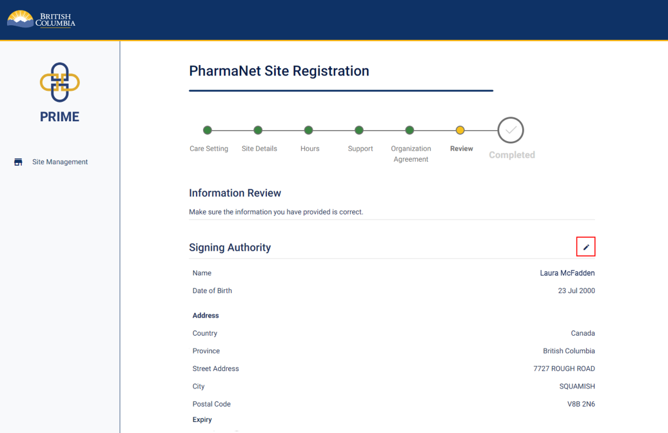This screenshot has width=668, height=433.
Task: Open the Signing Authority edit pencil icon
Action: 585,246
